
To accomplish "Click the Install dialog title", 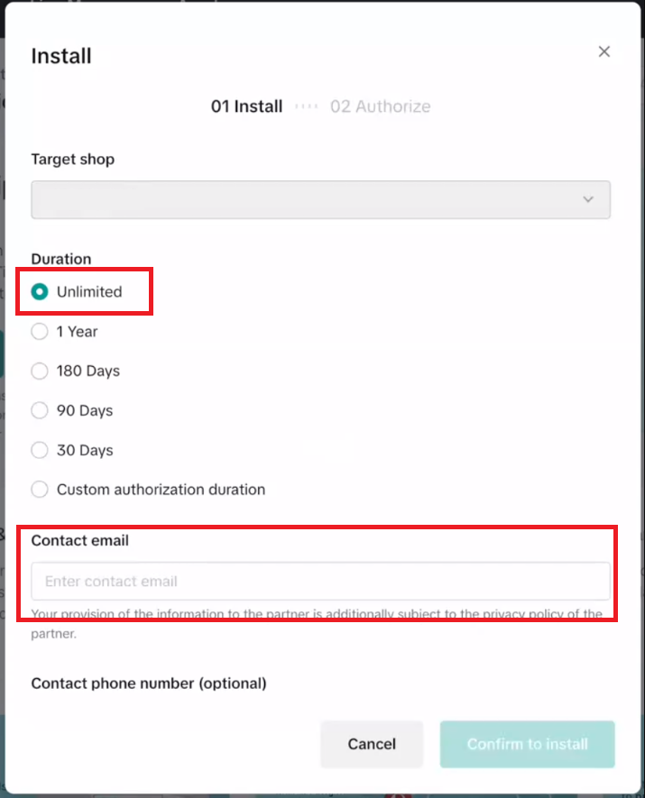I will pyautogui.click(x=61, y=56).
